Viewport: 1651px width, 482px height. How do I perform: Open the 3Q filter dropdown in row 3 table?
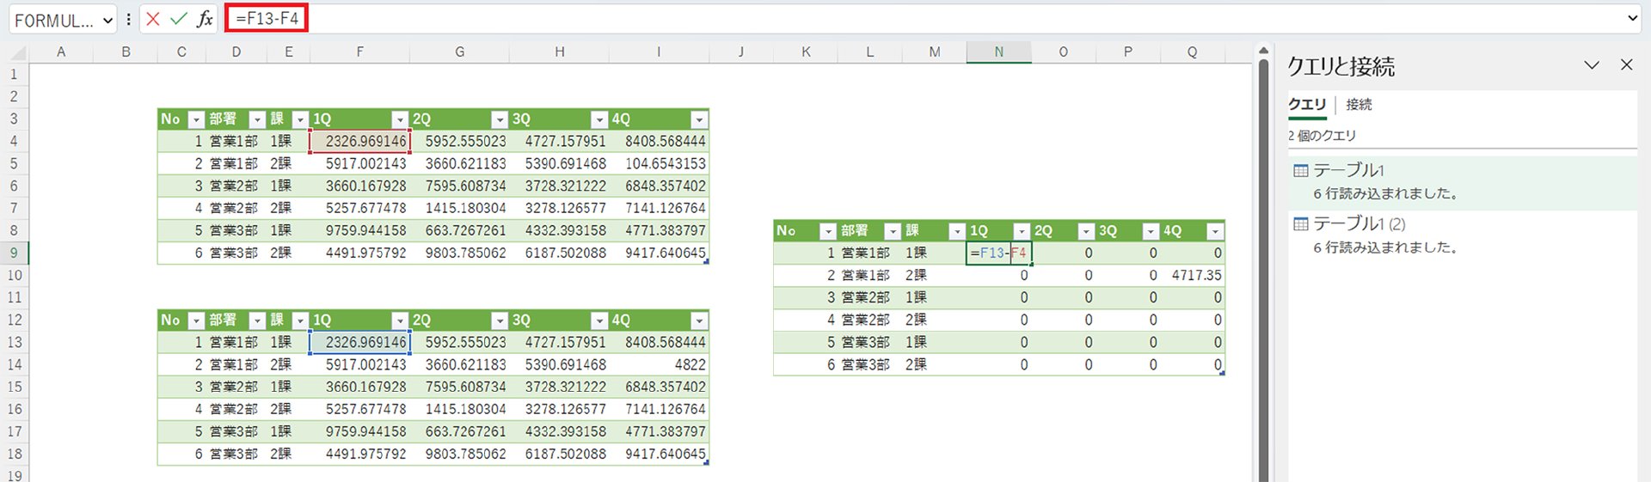click(599, 119)
